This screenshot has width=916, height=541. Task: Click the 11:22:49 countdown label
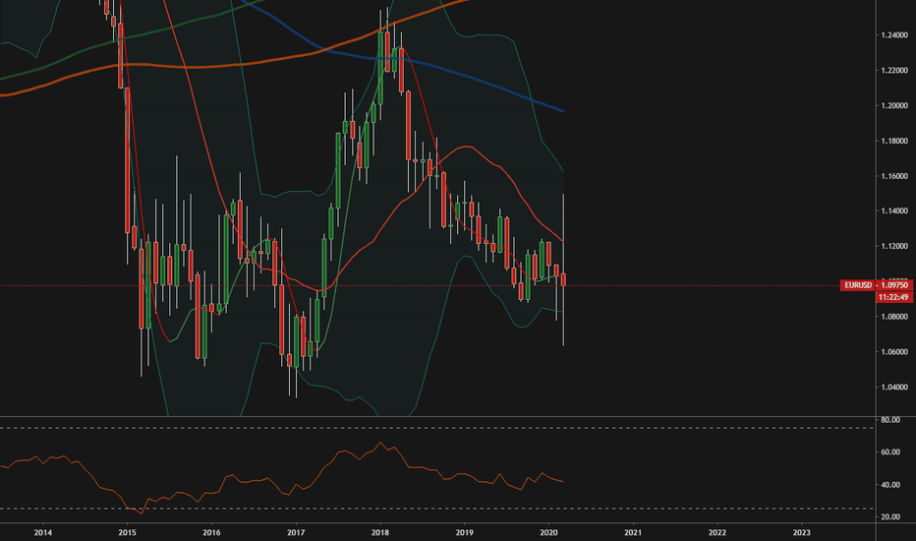coord(894,297)
